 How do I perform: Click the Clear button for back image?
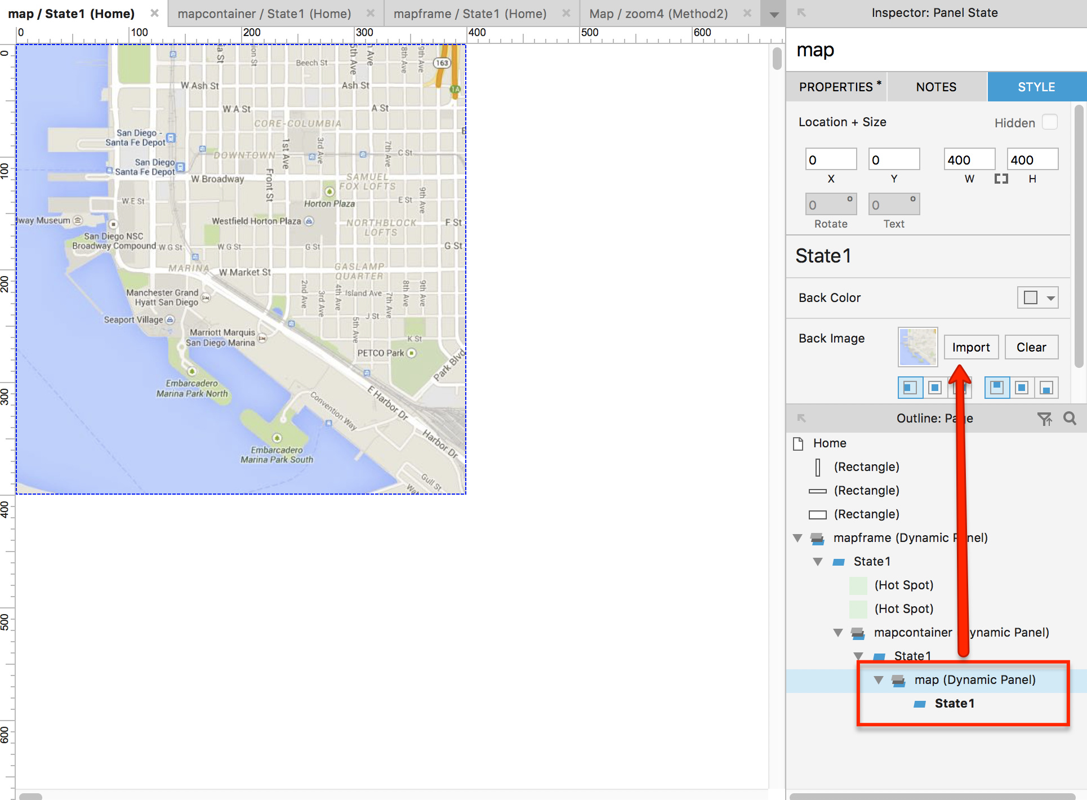click(1031, 347)
